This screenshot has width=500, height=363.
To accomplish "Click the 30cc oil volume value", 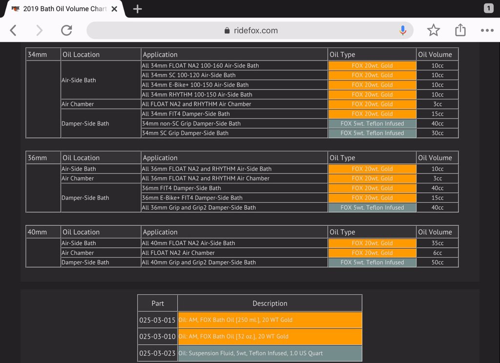I will 437,133.
